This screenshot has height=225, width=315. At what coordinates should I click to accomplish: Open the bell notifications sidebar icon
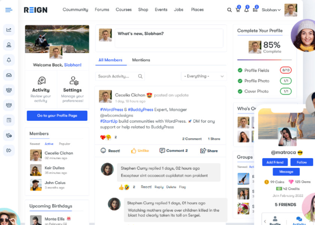[x=9, y=60]
